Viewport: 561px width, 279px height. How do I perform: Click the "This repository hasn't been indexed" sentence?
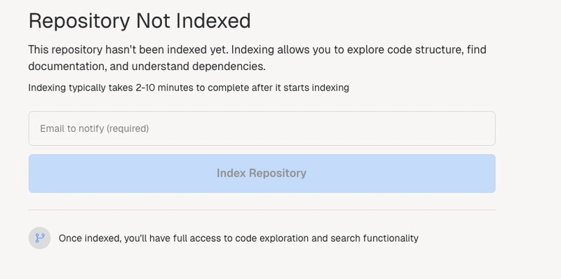pyautogui.click(x=128, y=49)
